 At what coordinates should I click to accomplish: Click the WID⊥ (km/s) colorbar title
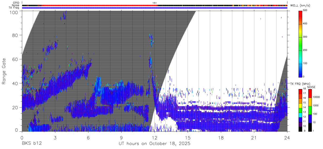tap(300, 5)
